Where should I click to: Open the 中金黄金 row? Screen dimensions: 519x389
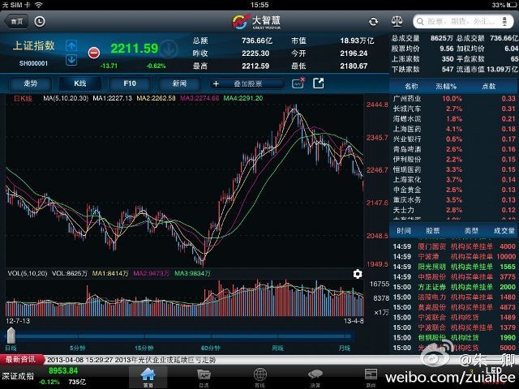tap(454, 190)
